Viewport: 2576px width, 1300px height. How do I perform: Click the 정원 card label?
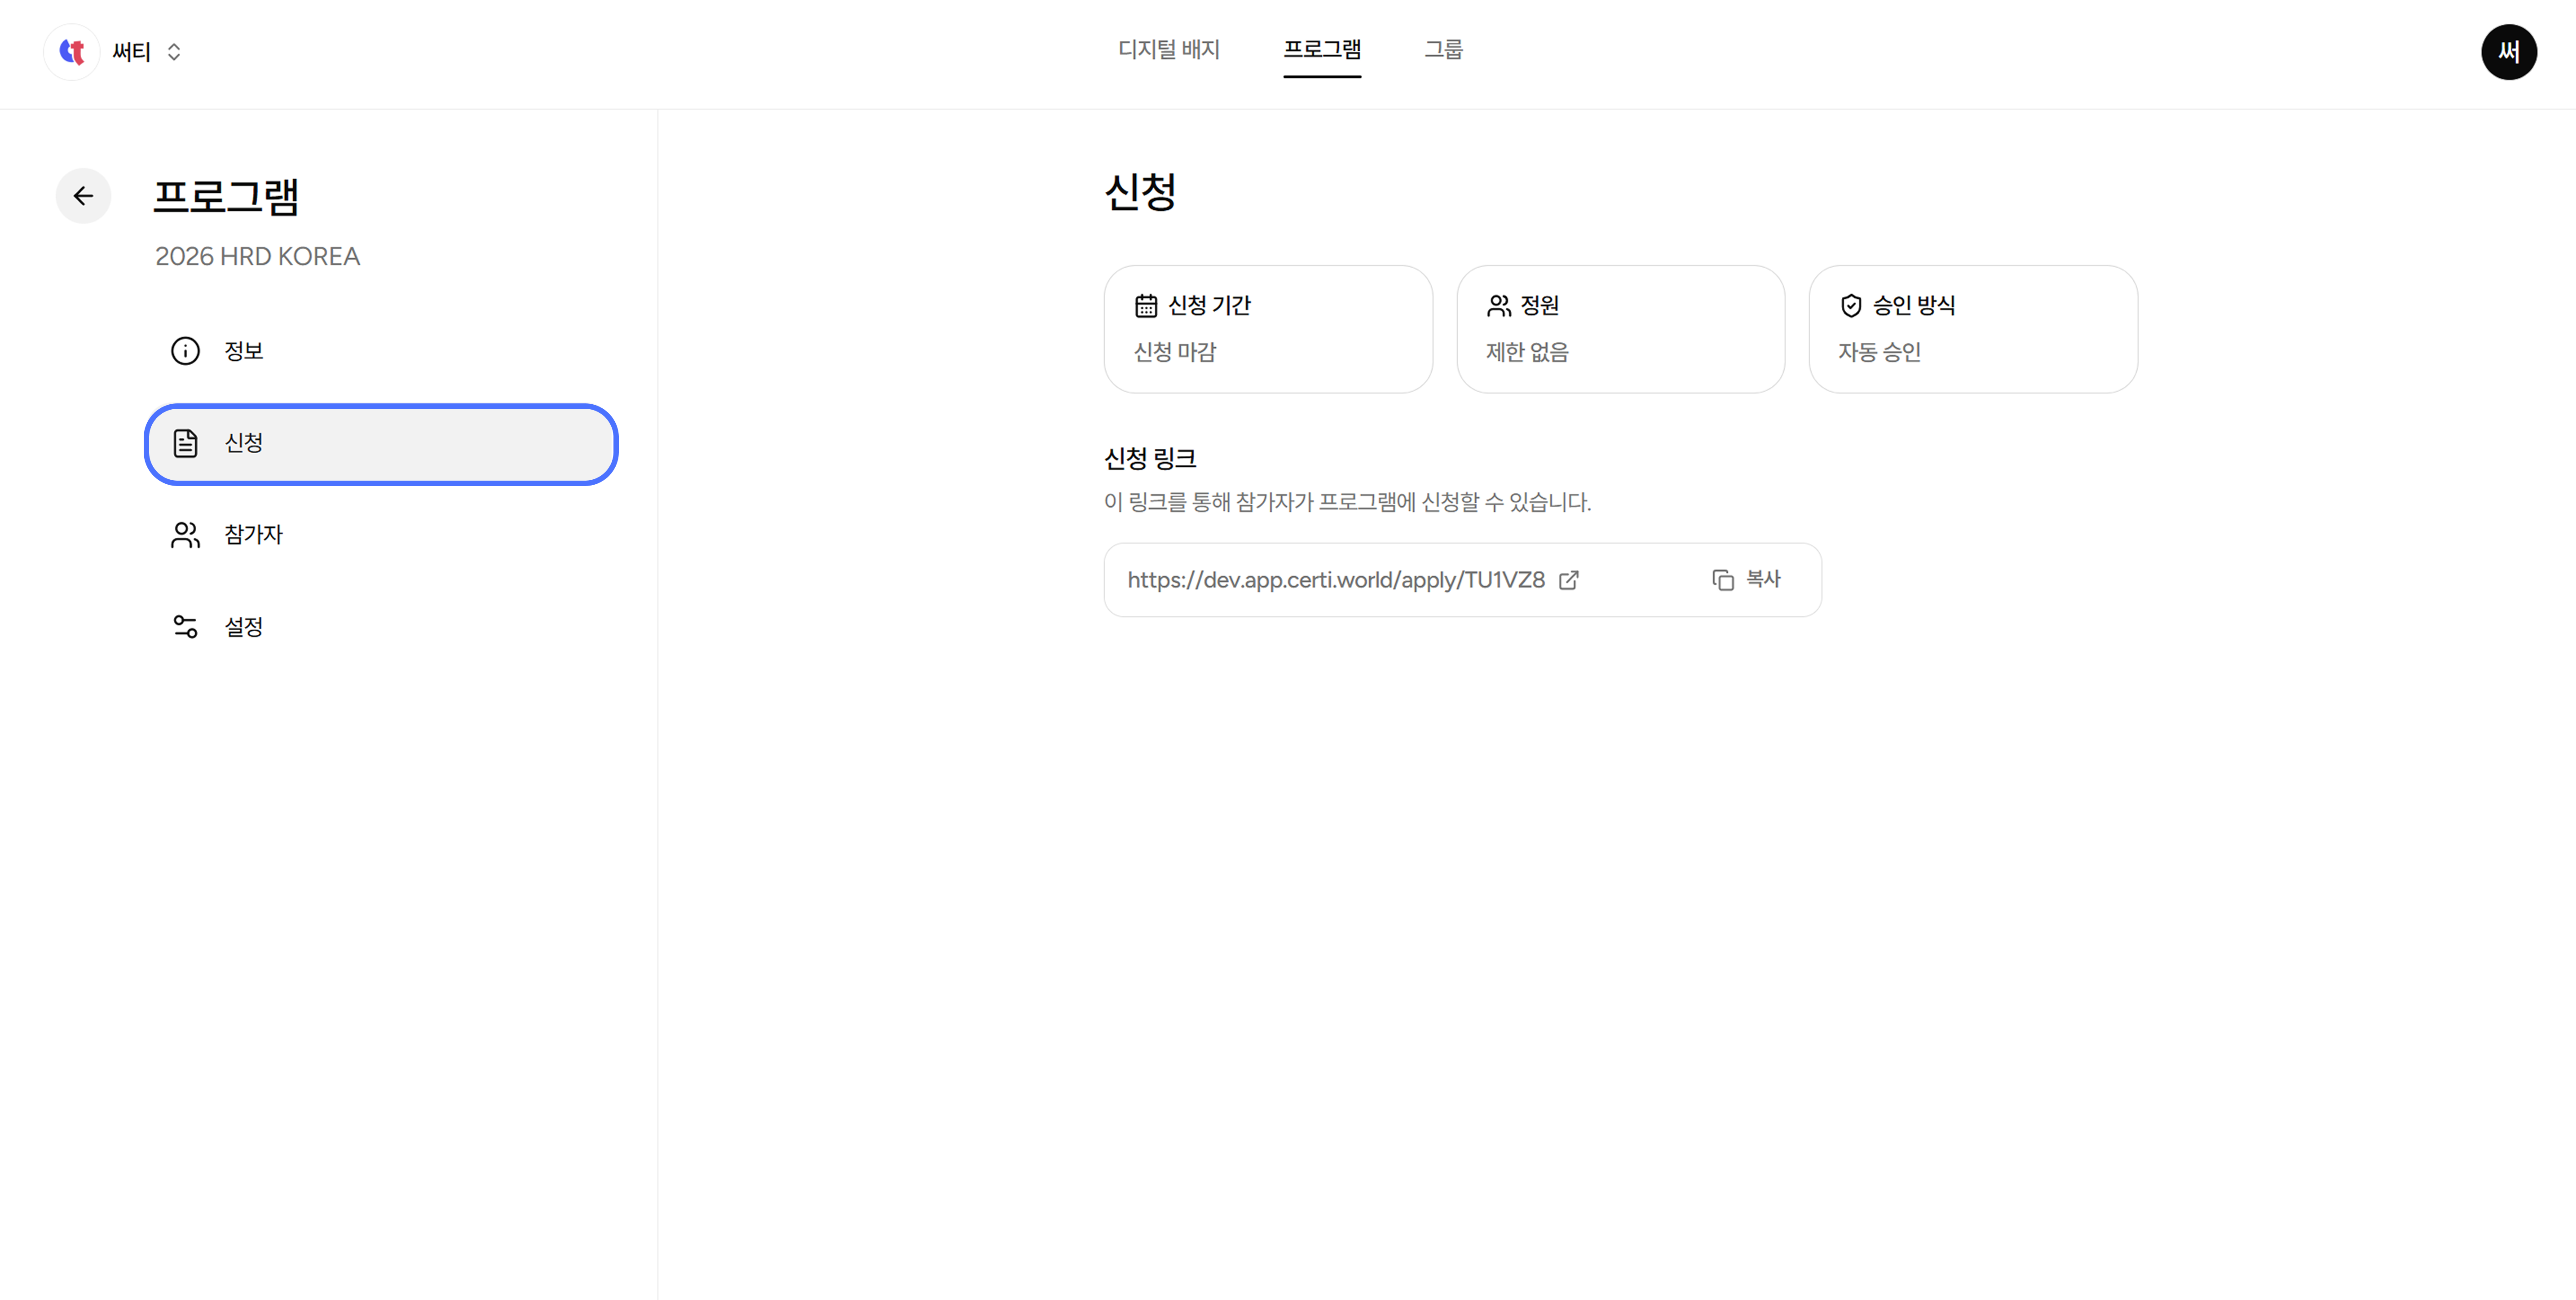pos(1539,305)
